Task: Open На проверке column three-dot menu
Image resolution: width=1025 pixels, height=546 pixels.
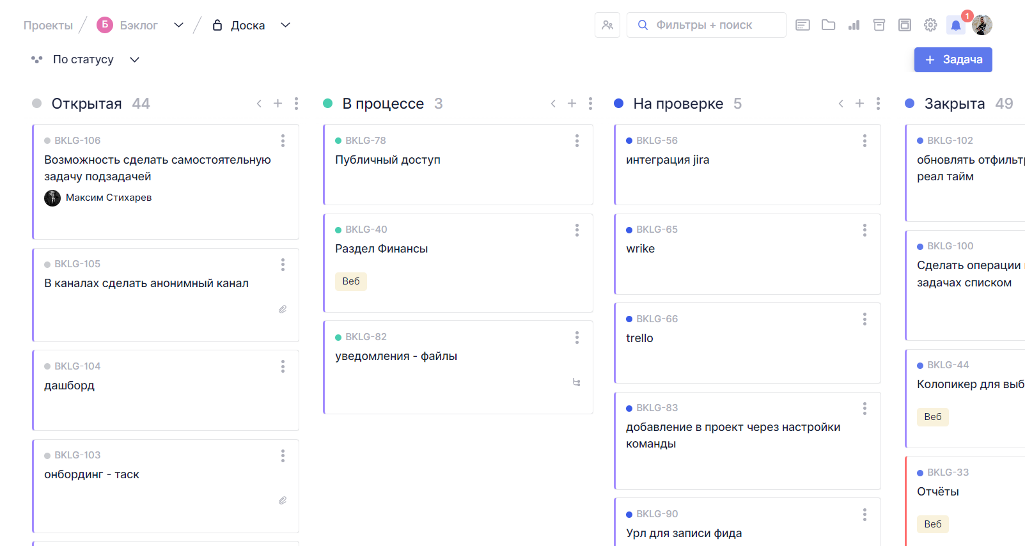Action: click(x=878, y=104)
